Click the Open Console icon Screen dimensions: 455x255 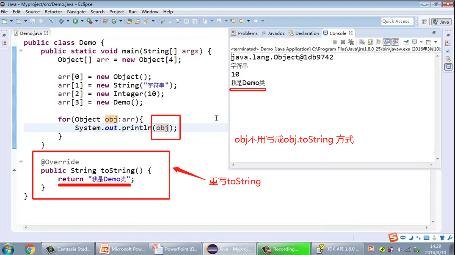click(x=429, y=42)
